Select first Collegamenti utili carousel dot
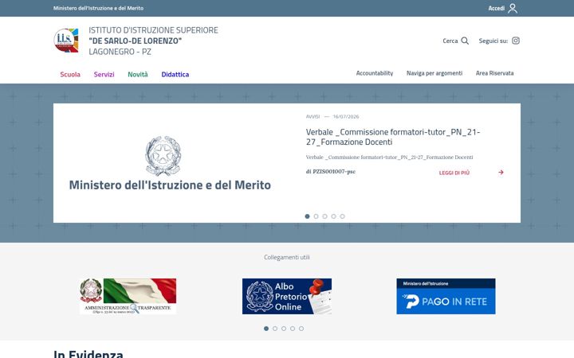Image resolution: width=574 pixels, height=358 pixels. point(266,329)
